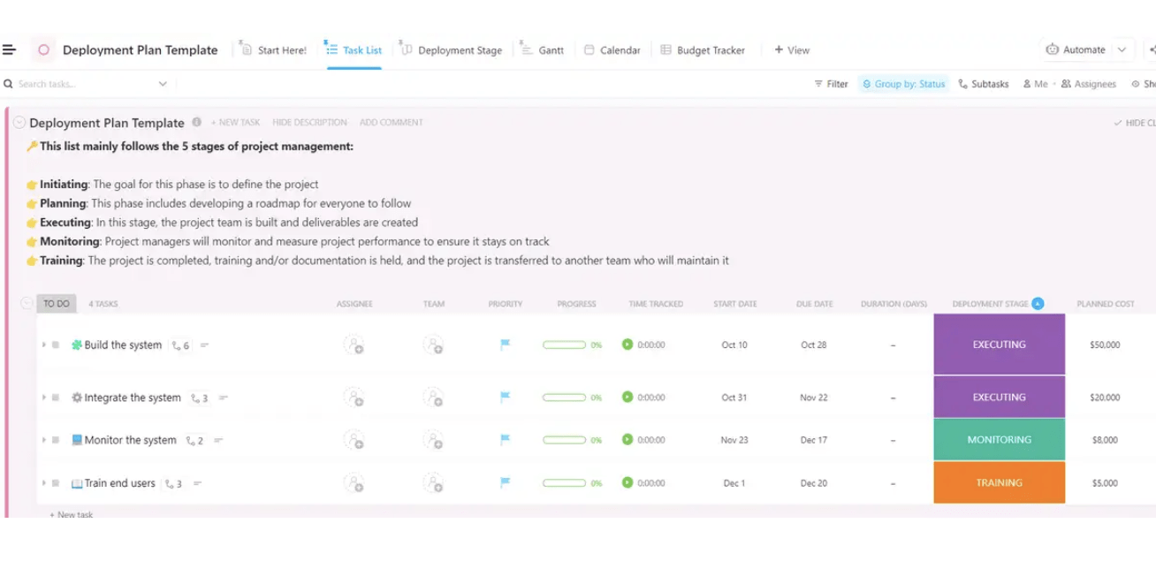The width and height of the screenshot is (1156, 576).
Task: Open the Deployment Stage tab
Action: [452, 50]
